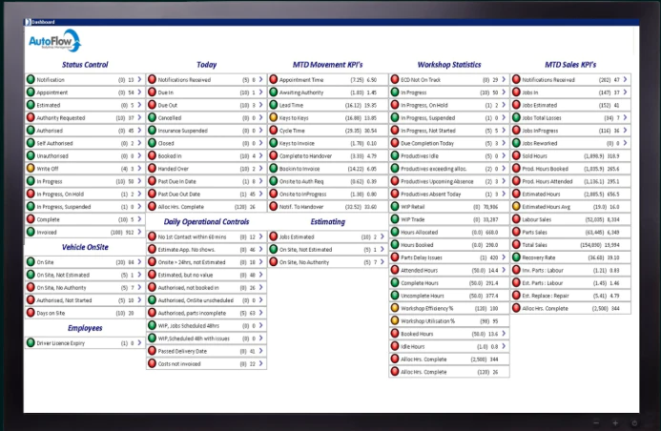
Task: Click the red indicator beside Authority Requested
Action: [x=31, y=117]
